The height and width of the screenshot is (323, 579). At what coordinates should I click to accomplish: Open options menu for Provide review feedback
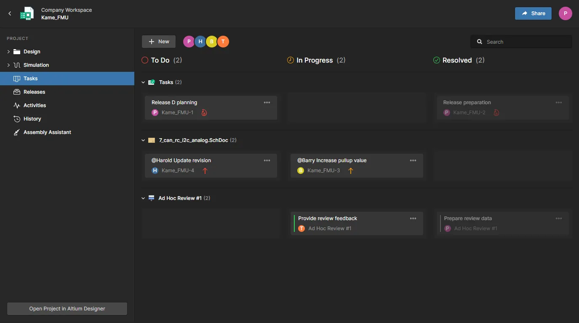[x=413, y=218]
